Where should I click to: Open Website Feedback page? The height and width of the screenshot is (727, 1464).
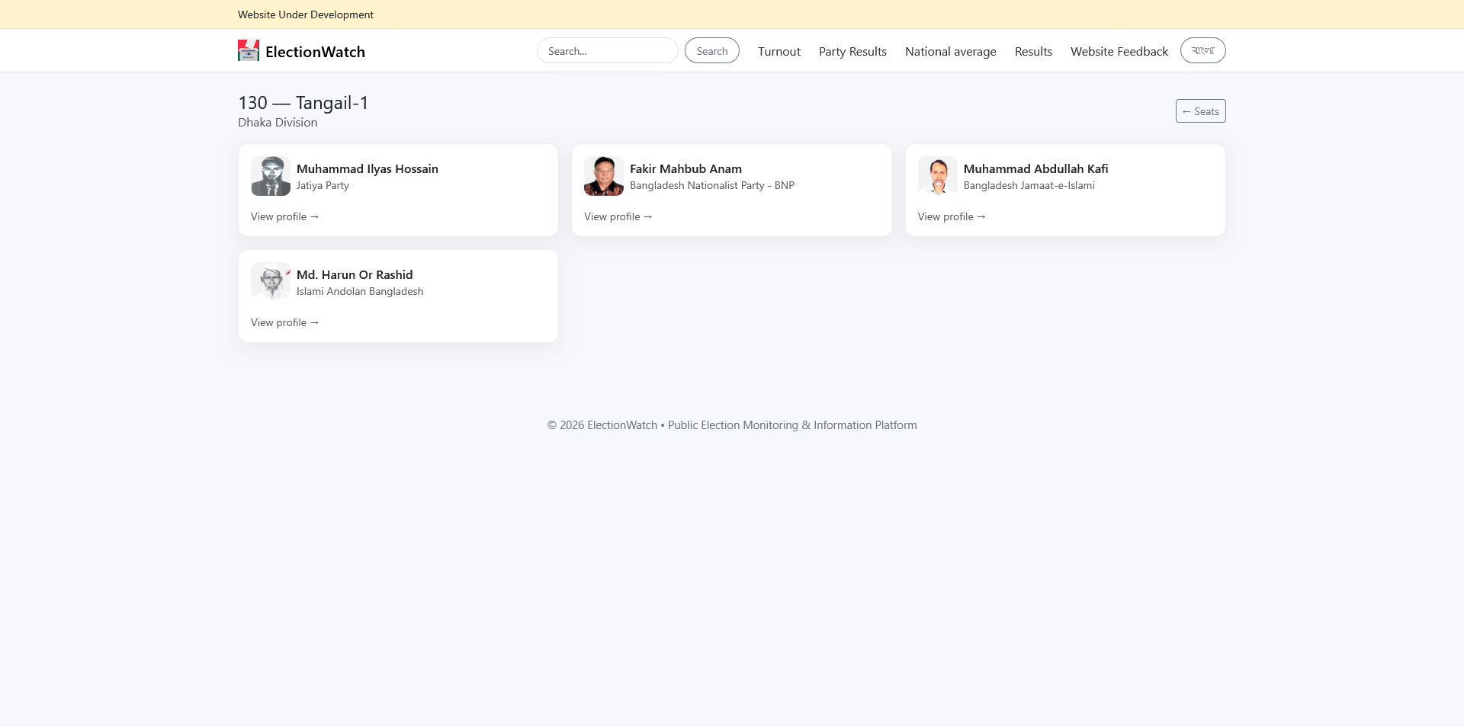coord(1119,52)
